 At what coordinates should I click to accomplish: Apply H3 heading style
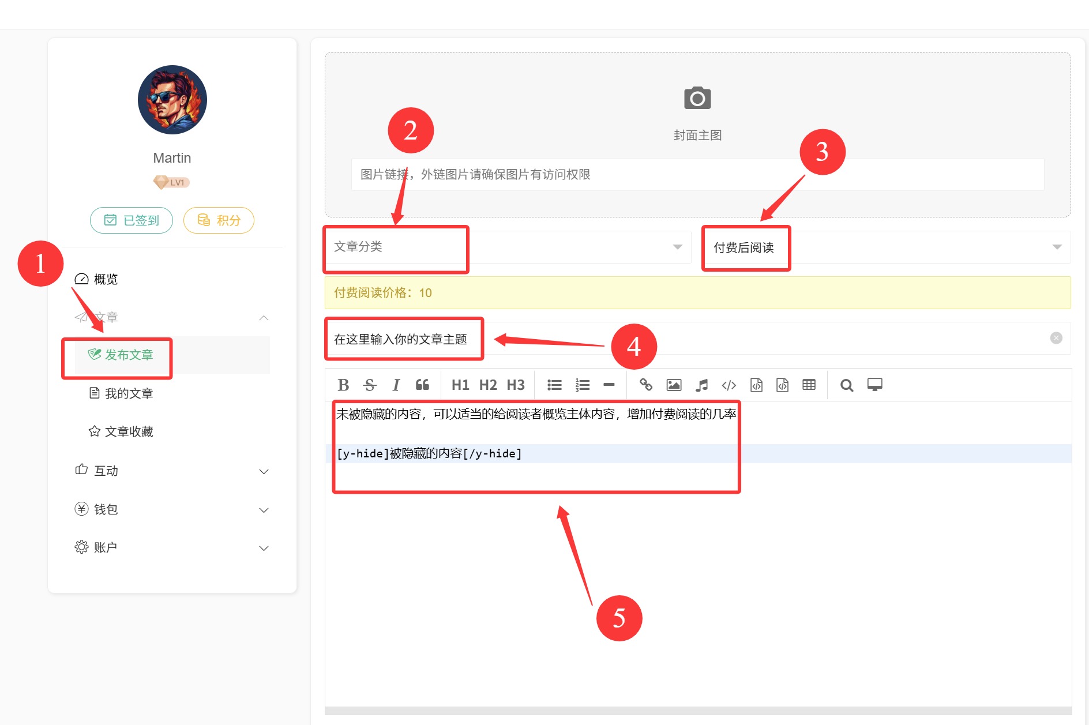(x=516, y=385)
